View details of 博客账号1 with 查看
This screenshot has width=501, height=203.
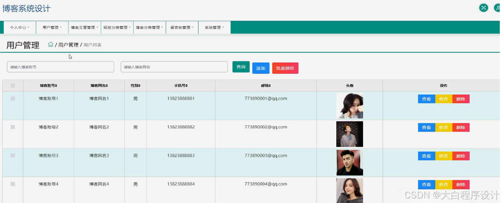pyautogui.click(x=427, y=99)
